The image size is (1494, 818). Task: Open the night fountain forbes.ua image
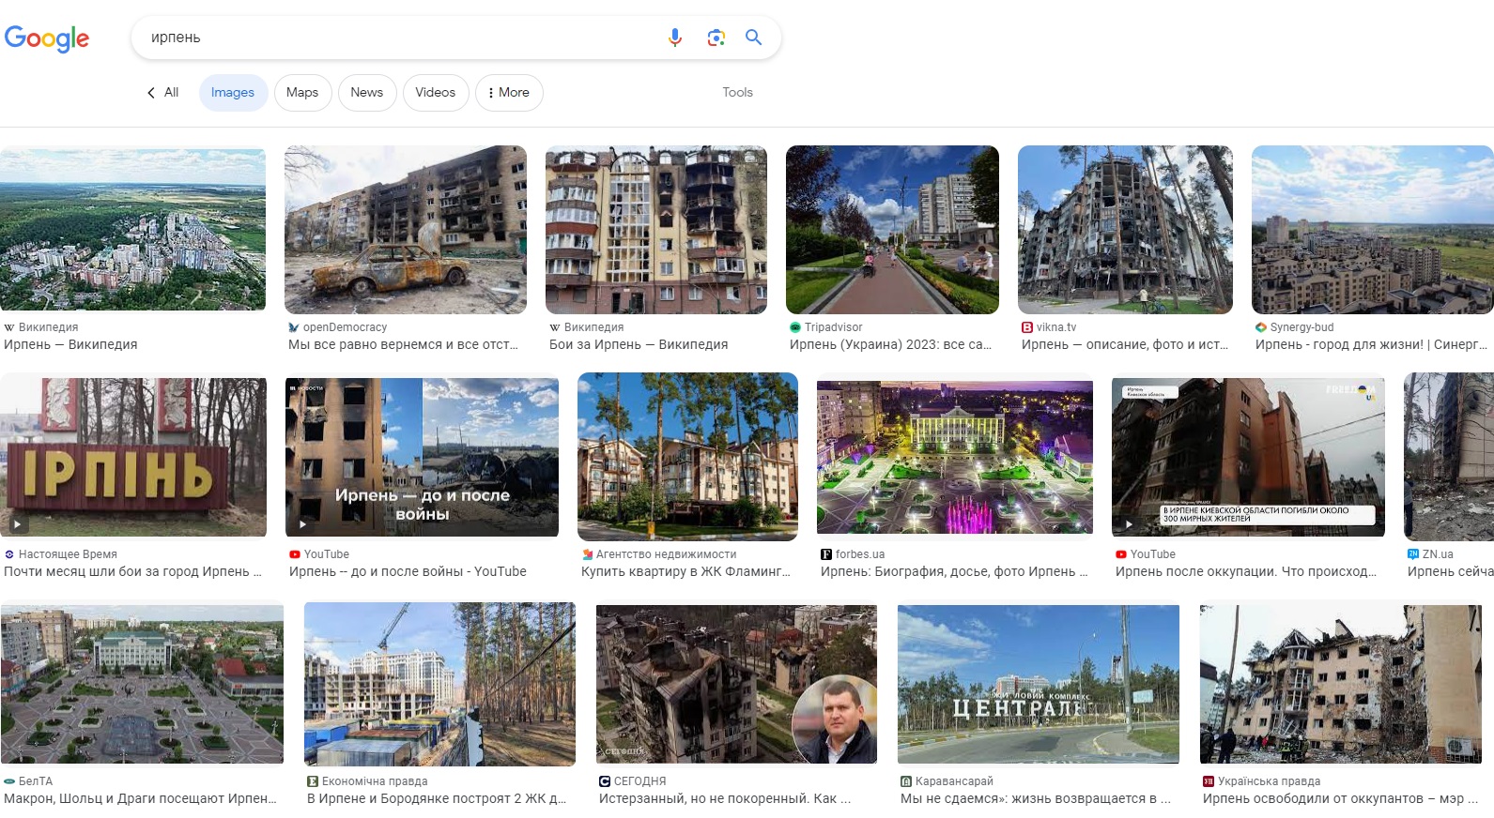954,457
